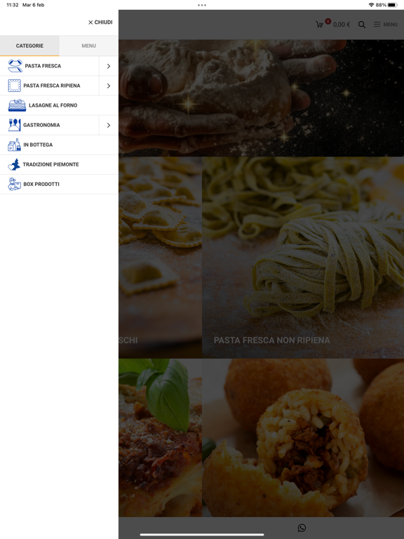Check the Wi-Fi status icon
Screen dimensions: 404x539
tap(371, 5)
